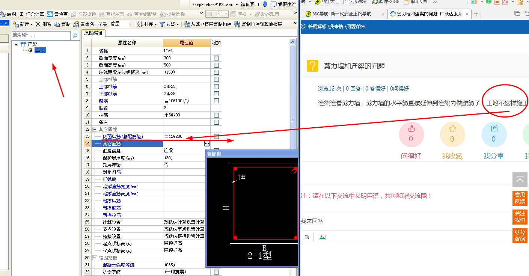
Task: Click 从其他楼层复制构件 copy from other floors
Action: click(207, 24)
